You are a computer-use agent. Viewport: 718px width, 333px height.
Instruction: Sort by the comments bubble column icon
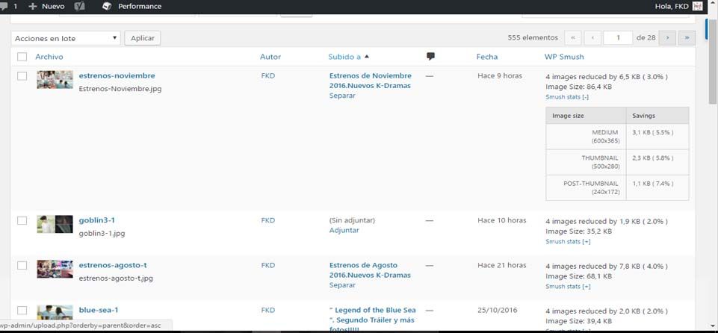430,56
